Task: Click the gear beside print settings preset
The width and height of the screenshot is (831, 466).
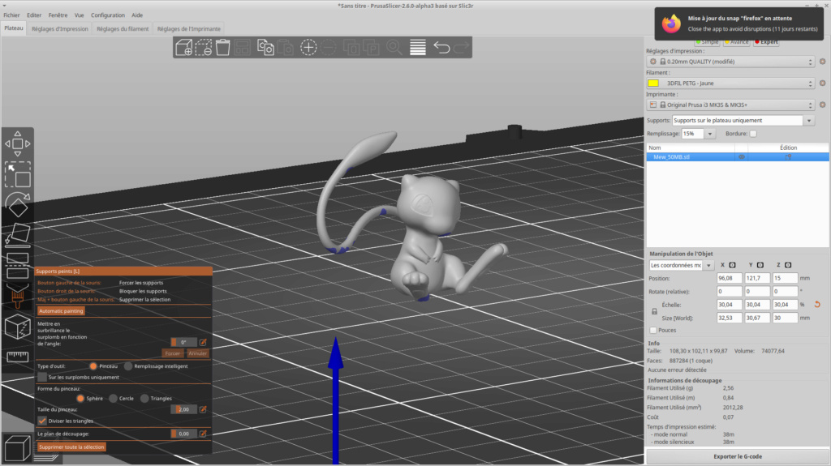Action: [x=823, y=62]
